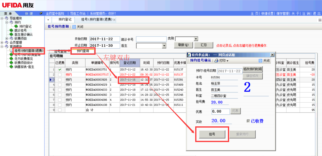
Task: Toggle 已退费 checkbox in row 6
Action: click(60, 95)
